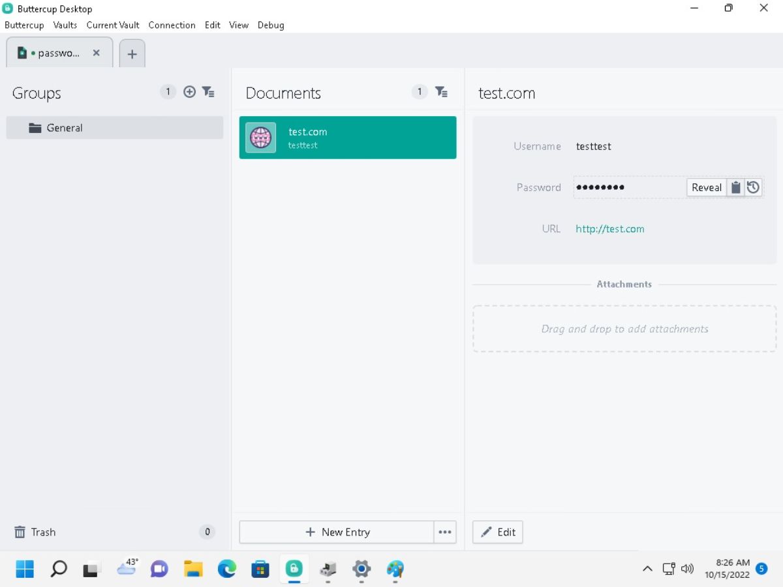Select the General group
The image size is (783, 587).
click(x=115, y=128)
